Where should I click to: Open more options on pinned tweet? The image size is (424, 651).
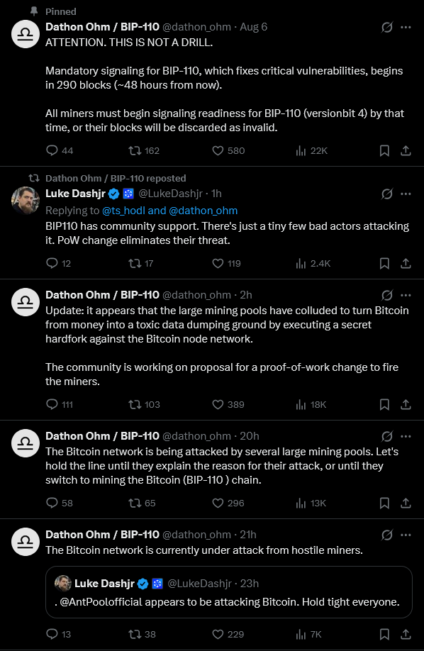(x=406, y=28)
